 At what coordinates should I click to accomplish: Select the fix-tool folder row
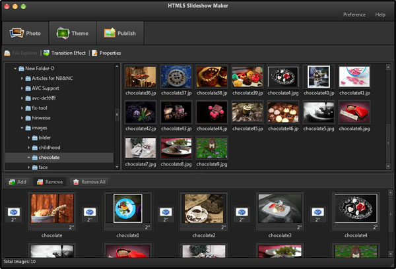pos(59,108)
